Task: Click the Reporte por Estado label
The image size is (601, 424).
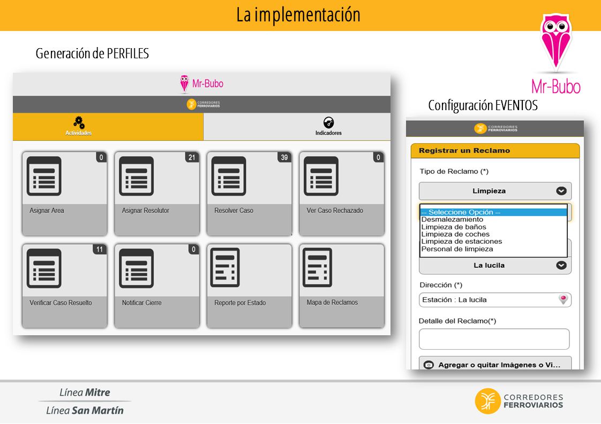Action: click(240, 303)
